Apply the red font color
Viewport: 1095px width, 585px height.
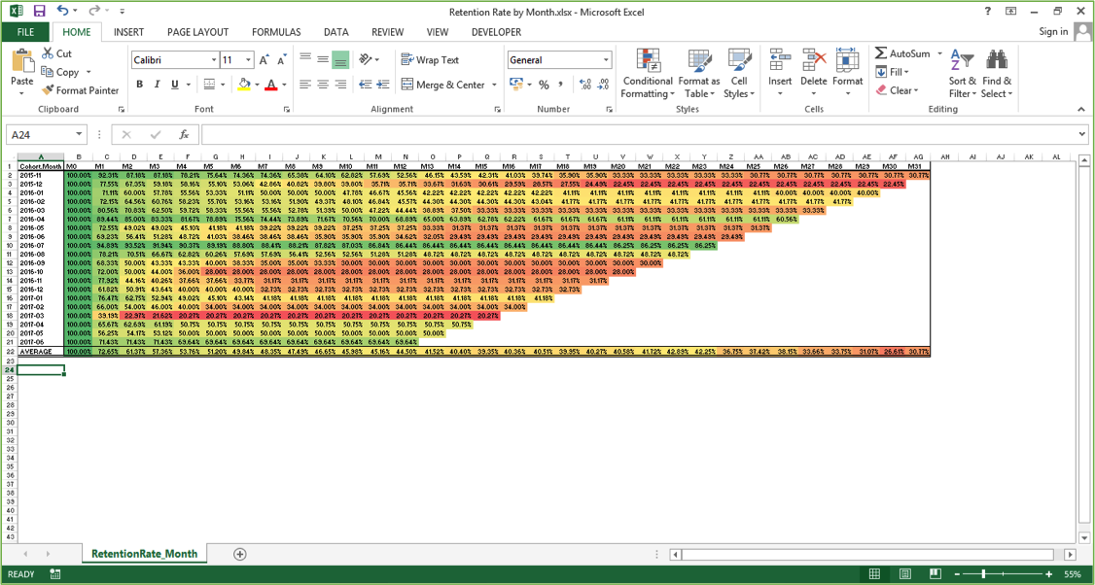point(271,85)
